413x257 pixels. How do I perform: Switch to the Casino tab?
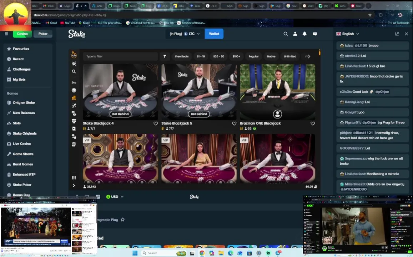(x=22, y=34)
